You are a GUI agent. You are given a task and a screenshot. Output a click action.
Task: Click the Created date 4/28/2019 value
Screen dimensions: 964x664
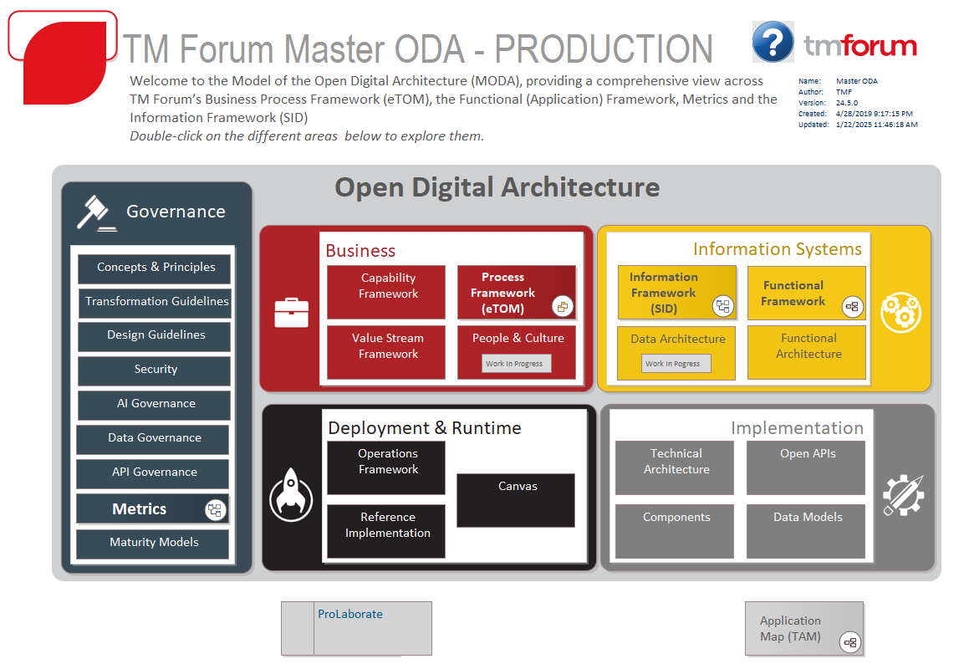pyautogui.click(x=875, y=114)
